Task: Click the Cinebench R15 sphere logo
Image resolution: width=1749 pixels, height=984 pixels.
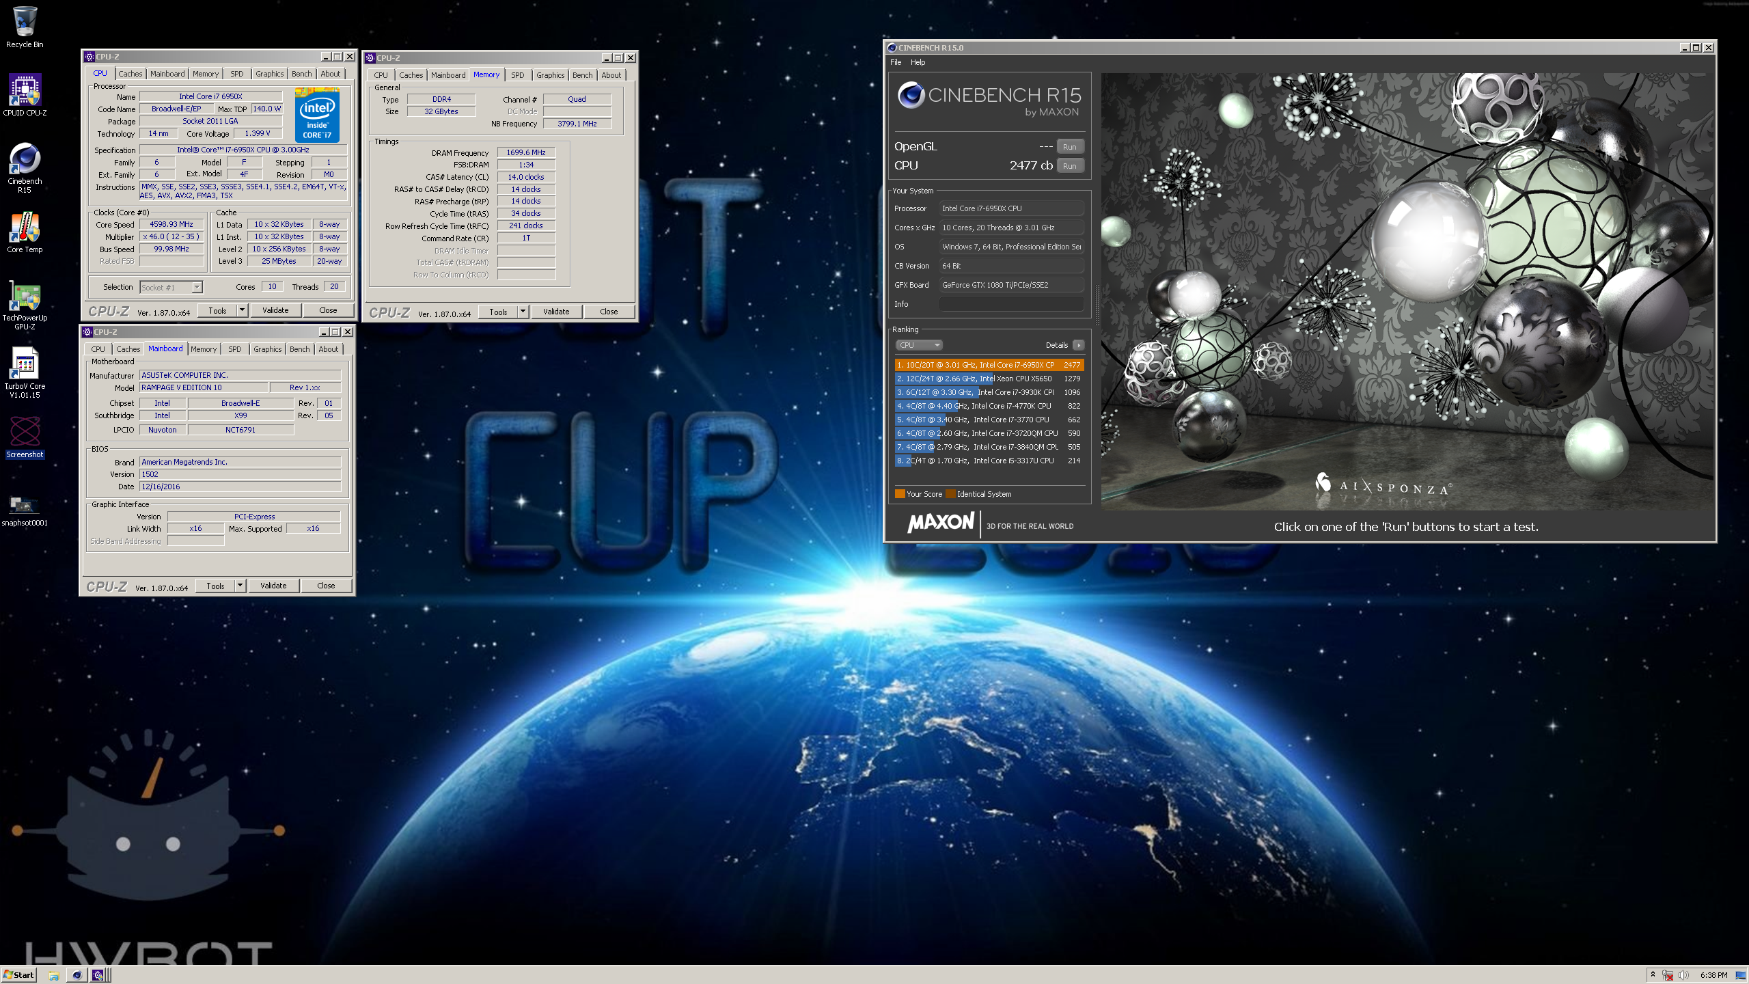Action: pyautogui.click(x=911, y=95)
